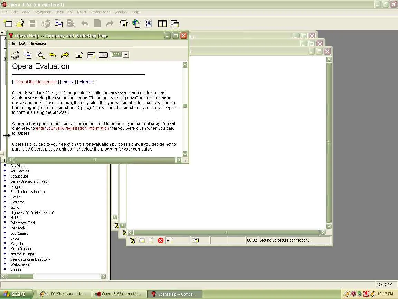Select Highway 61 (meta search) bookmark
The image size is (398, 299).
tap(32, 212)
